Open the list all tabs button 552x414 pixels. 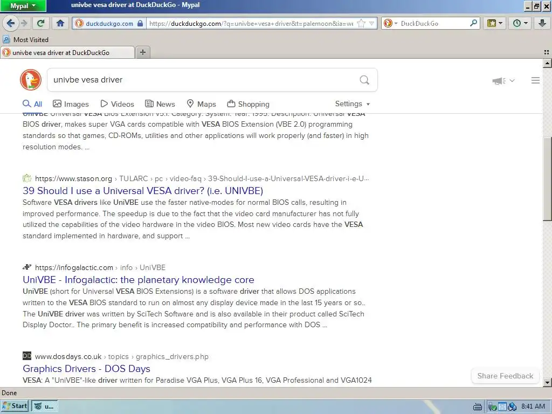coord(547,52)
